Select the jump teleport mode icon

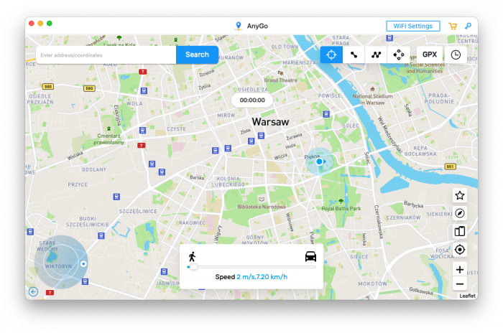point(399,55)
